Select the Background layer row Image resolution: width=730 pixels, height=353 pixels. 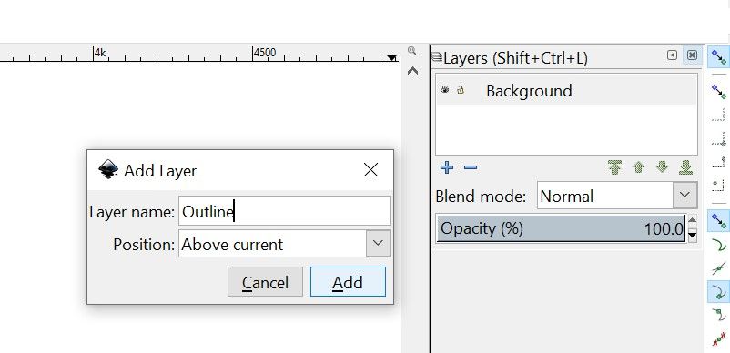click(566, 90)
